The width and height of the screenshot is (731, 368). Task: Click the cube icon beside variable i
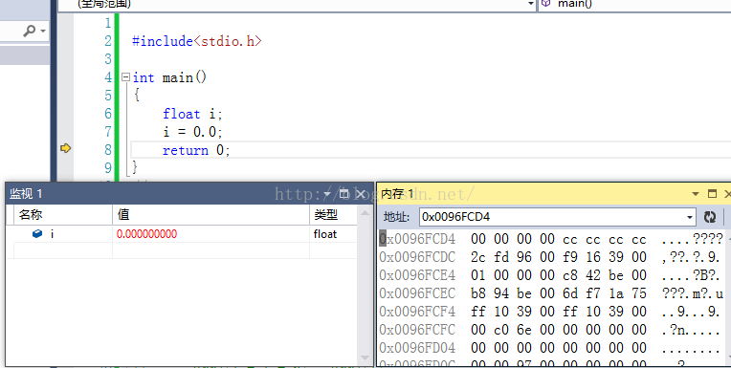tap(37, 234)
